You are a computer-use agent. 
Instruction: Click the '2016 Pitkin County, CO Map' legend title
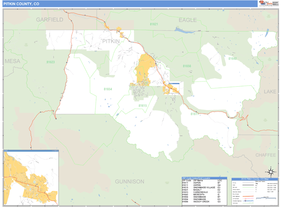pos(255,179)
